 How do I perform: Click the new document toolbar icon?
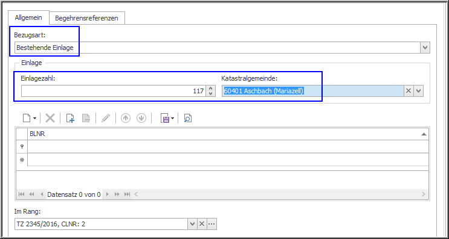(27, 118)
